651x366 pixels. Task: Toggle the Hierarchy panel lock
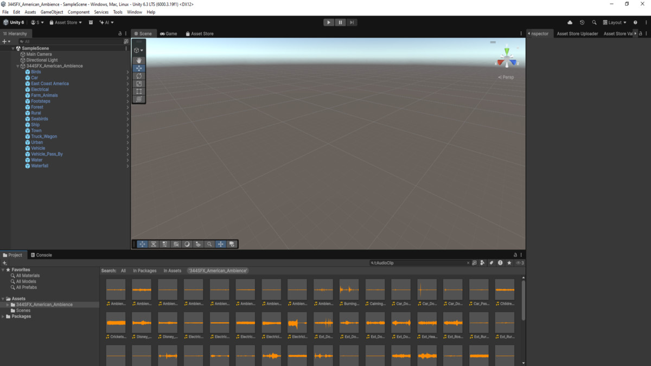[x=120, y=34]
